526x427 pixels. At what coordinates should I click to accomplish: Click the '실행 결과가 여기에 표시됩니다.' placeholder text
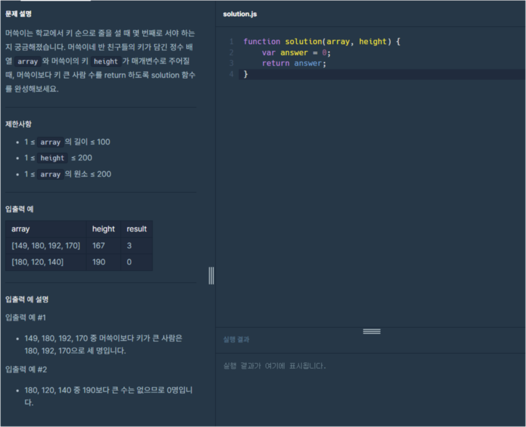pyautogui.click(x=274, y=366)
